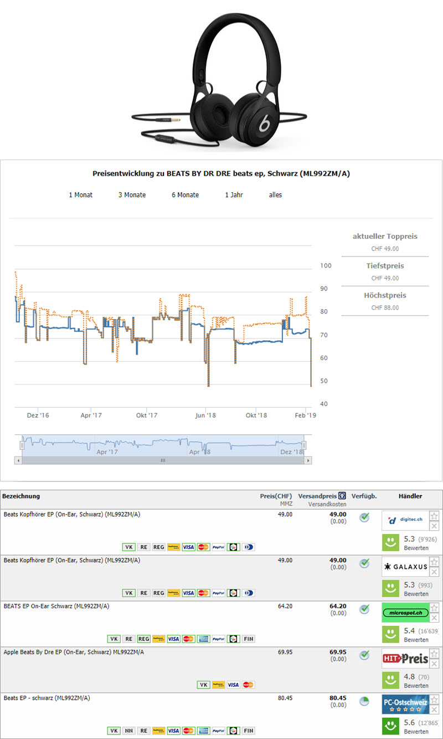Mark digitec.ch as favorite with star
Image resolution: width=443 pixels, height=739 pixels.
pyautogui.click(x=434, y=516)
